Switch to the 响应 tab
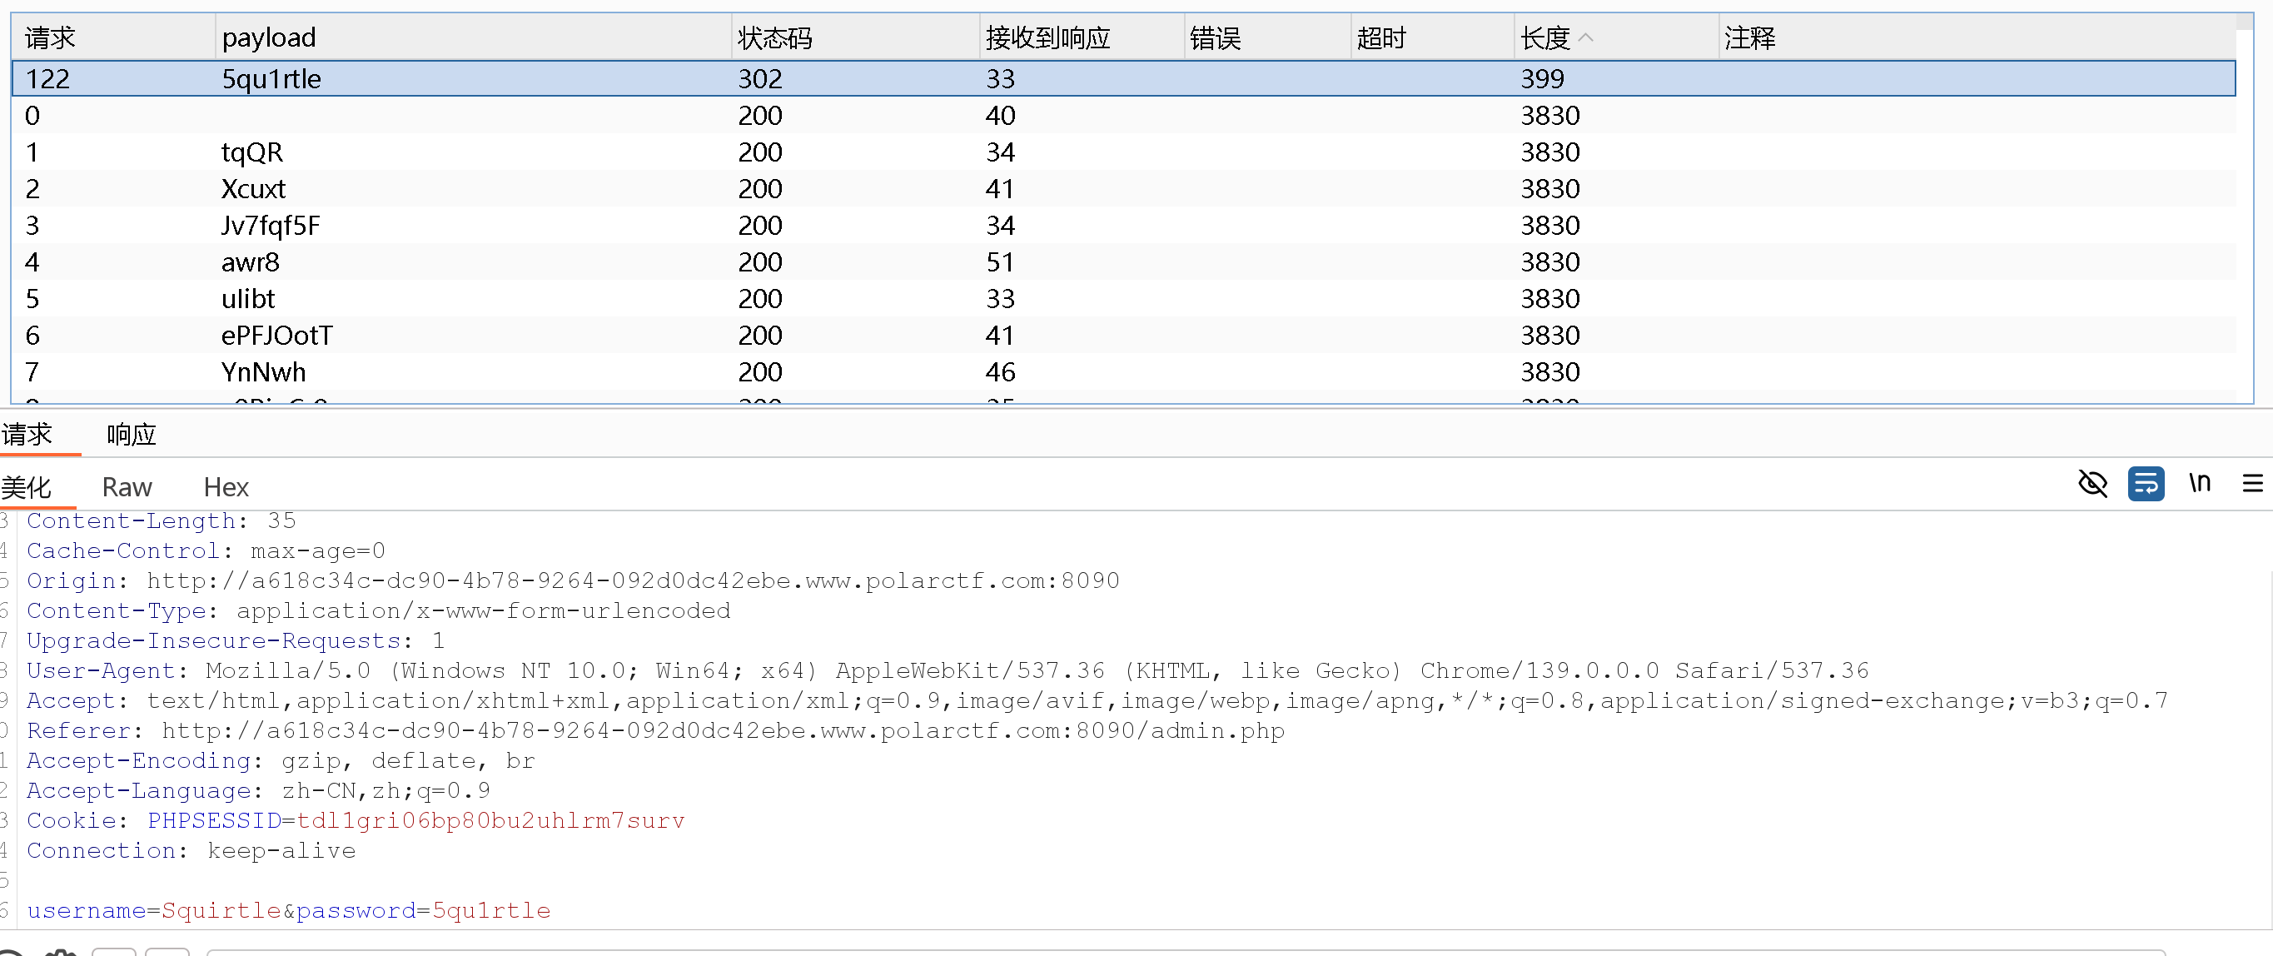 [131, 435]
